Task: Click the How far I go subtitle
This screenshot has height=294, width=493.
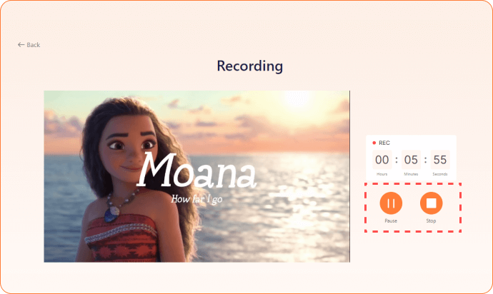Action: pos(196,199)
